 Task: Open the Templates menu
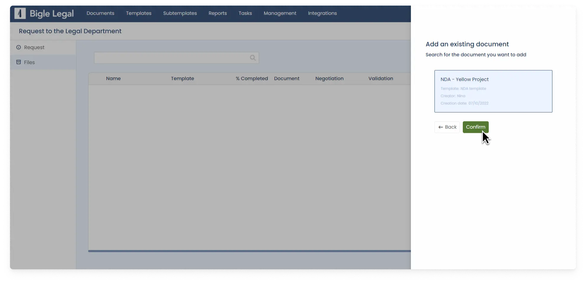(x=139, y=13)
